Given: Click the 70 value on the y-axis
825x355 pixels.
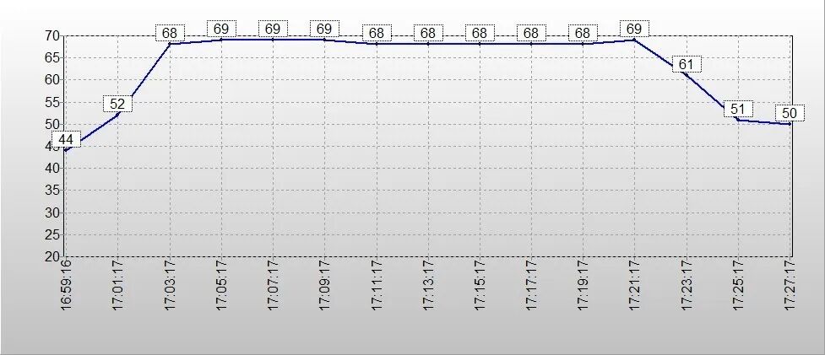Looking at the screenshot, I should (52, 36).
